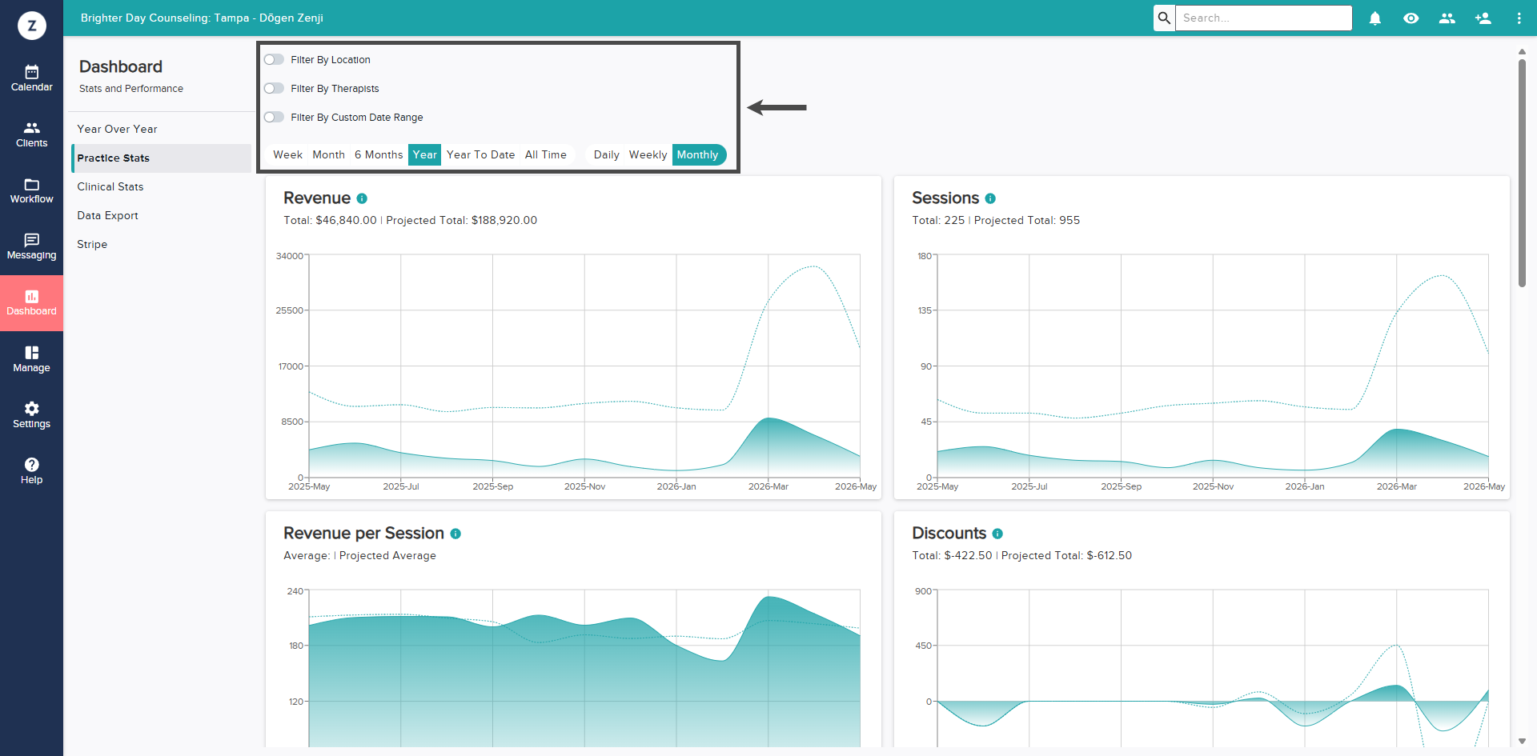This screenshot has height=756, width=1537.
Task: Click the notifications bell icon
Action: coord(1374,18)
